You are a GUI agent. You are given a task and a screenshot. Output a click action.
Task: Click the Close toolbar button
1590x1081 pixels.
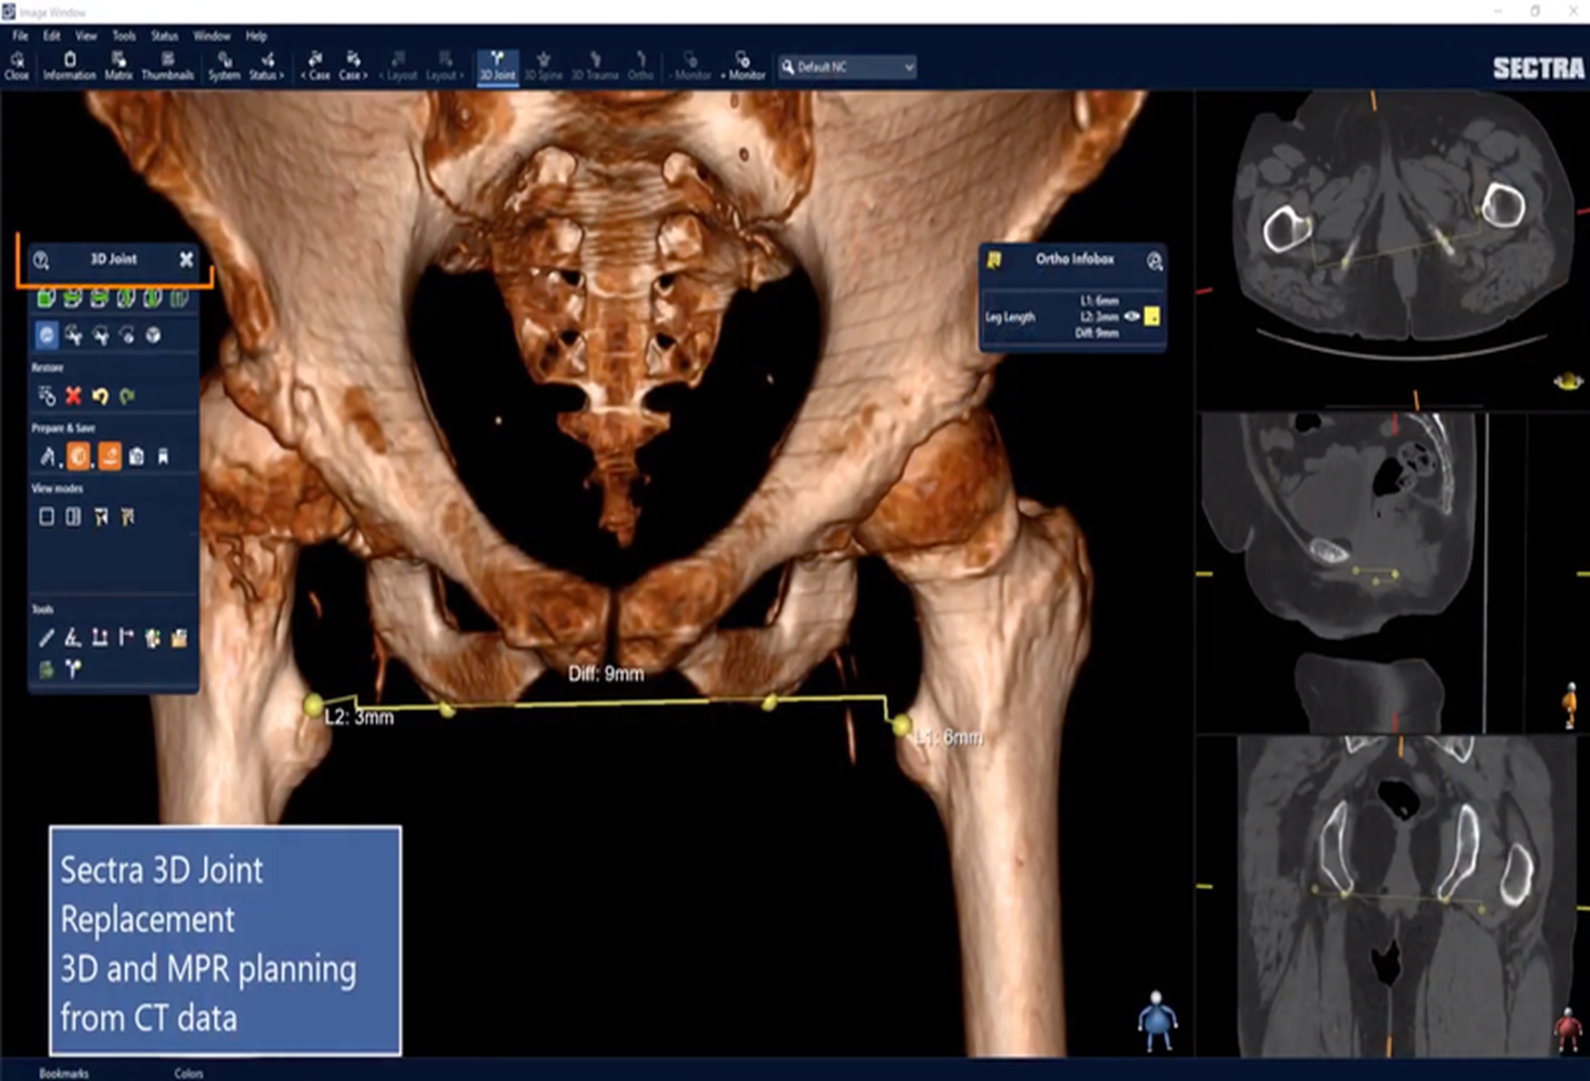[17, 66]
